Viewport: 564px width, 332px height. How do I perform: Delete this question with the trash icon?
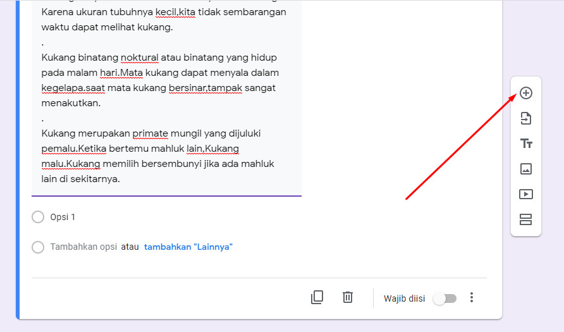348,297
